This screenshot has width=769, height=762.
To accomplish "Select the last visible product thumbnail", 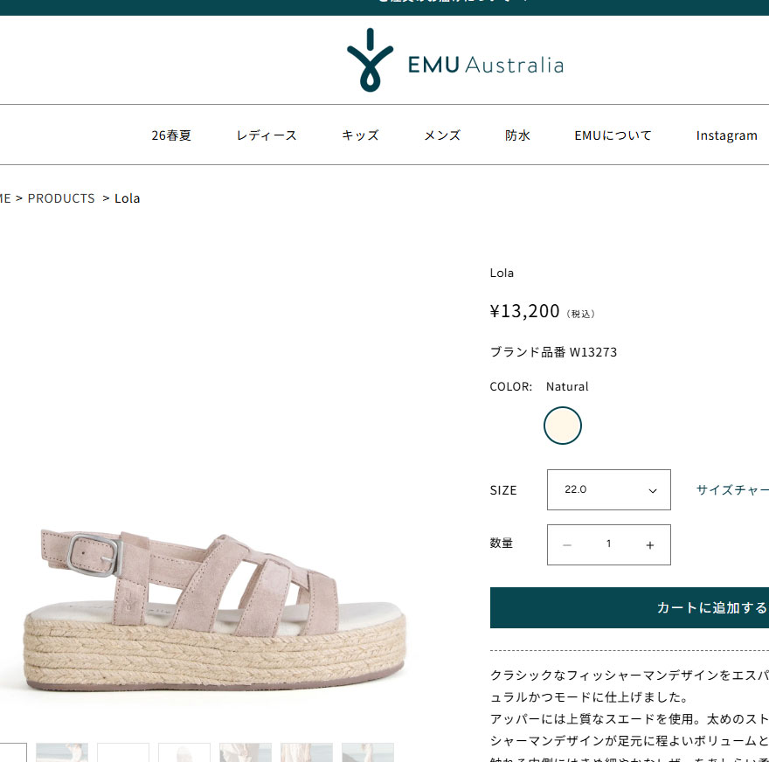I will [x=368, y=752].
